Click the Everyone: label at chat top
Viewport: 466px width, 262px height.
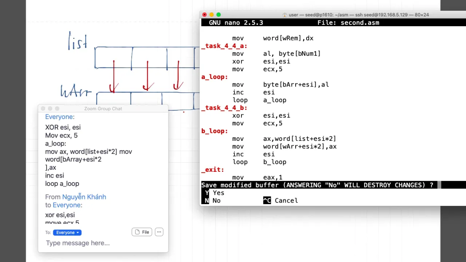pos(60,117)
